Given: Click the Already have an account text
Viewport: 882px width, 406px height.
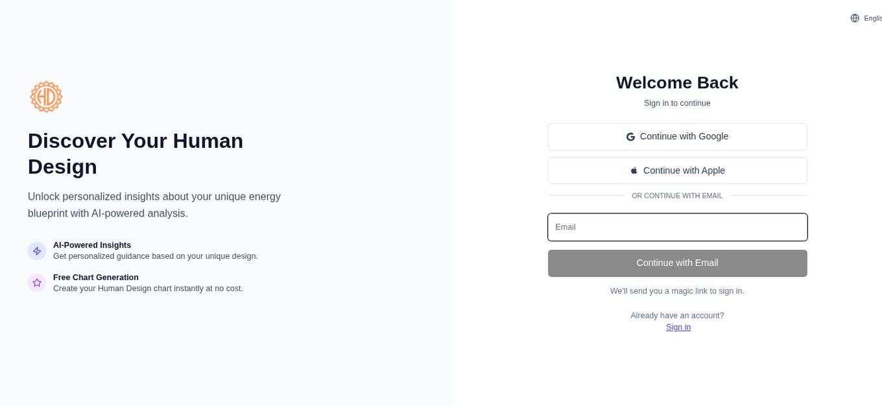Looking at the screenshot, I should click(x=677, y=315).
